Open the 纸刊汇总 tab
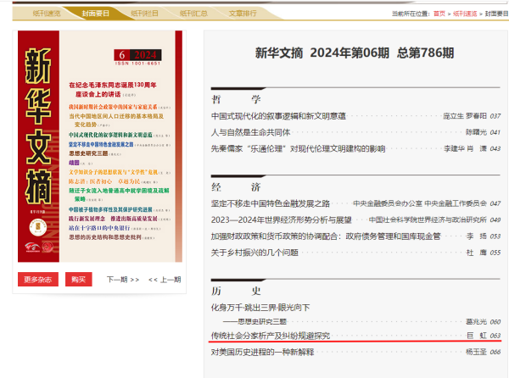This screenshot has width=509, height=378. [193, 14]
